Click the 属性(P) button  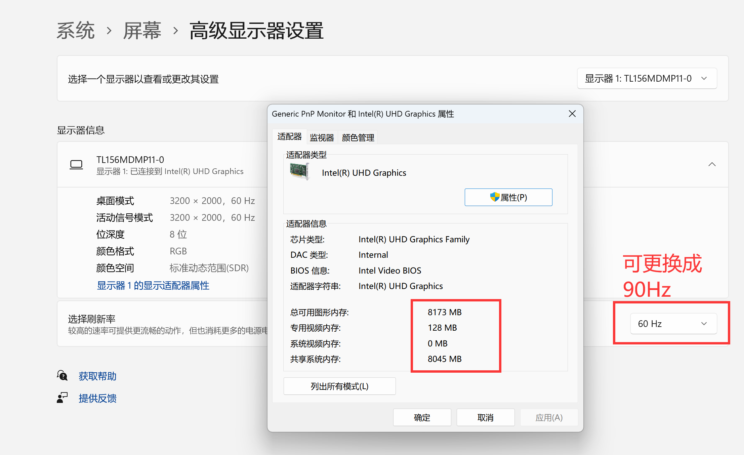point(508,197)
